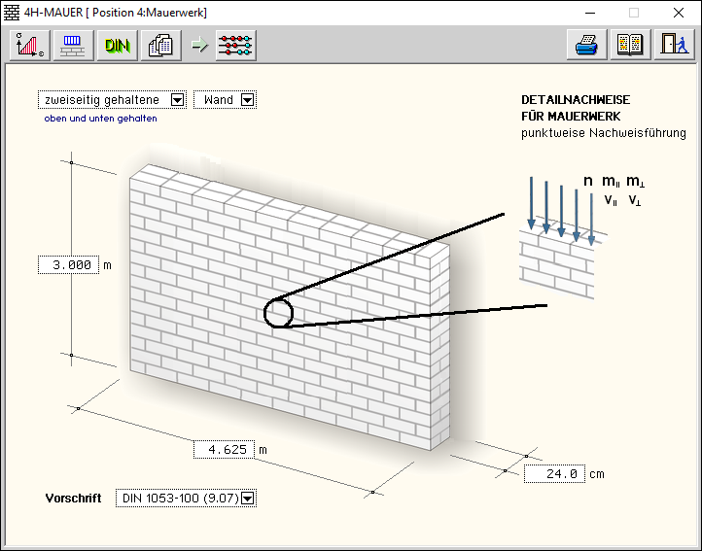Click the printer icon
Screen dimensions: 702x551
pos(587,46)
